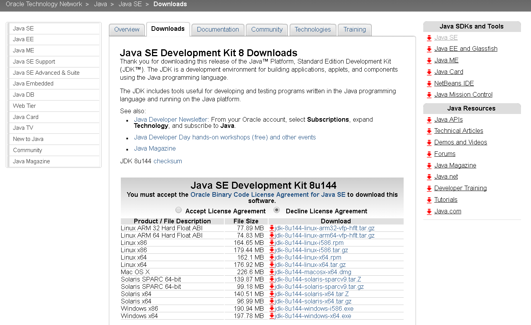Click the red download icon for jdk-8u144-solaris-x64.tar.Z
Screen dimensions: 531x325
pos(272,294)
